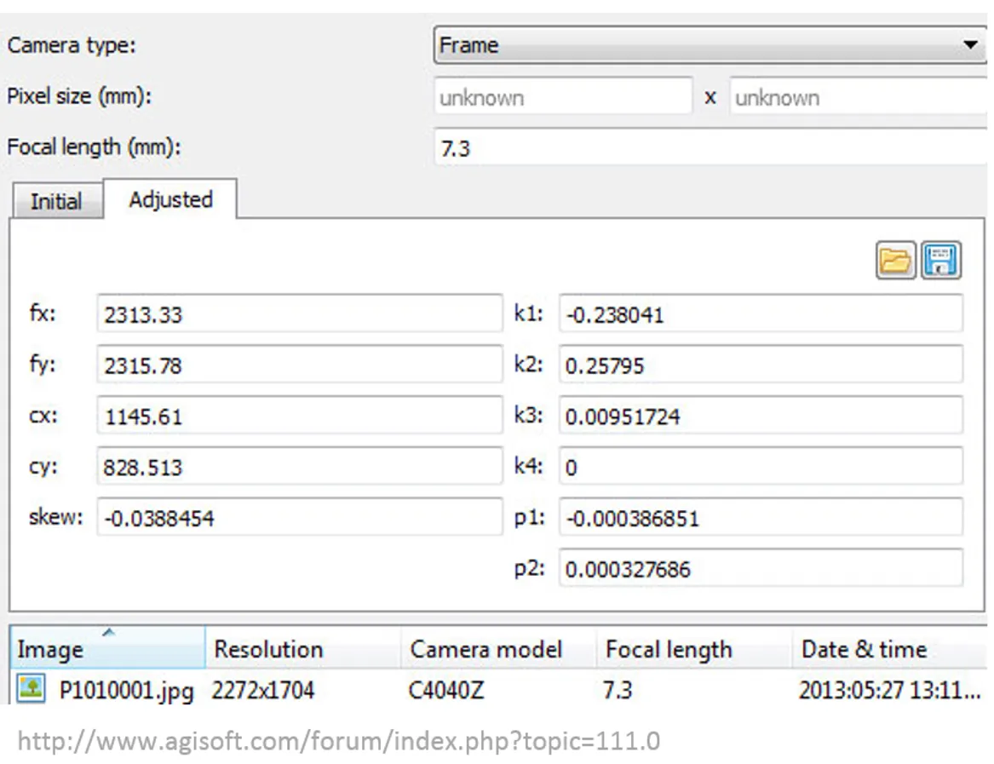The height and width of the screenshot is (764, 994).
Task: Click the fx value field
Action: (298, 314)
